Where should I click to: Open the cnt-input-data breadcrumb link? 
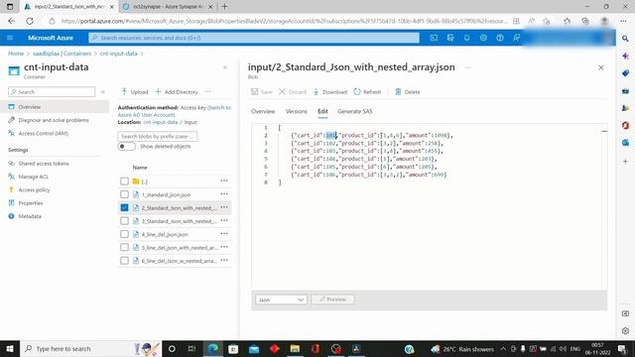[x=119, y=54]
